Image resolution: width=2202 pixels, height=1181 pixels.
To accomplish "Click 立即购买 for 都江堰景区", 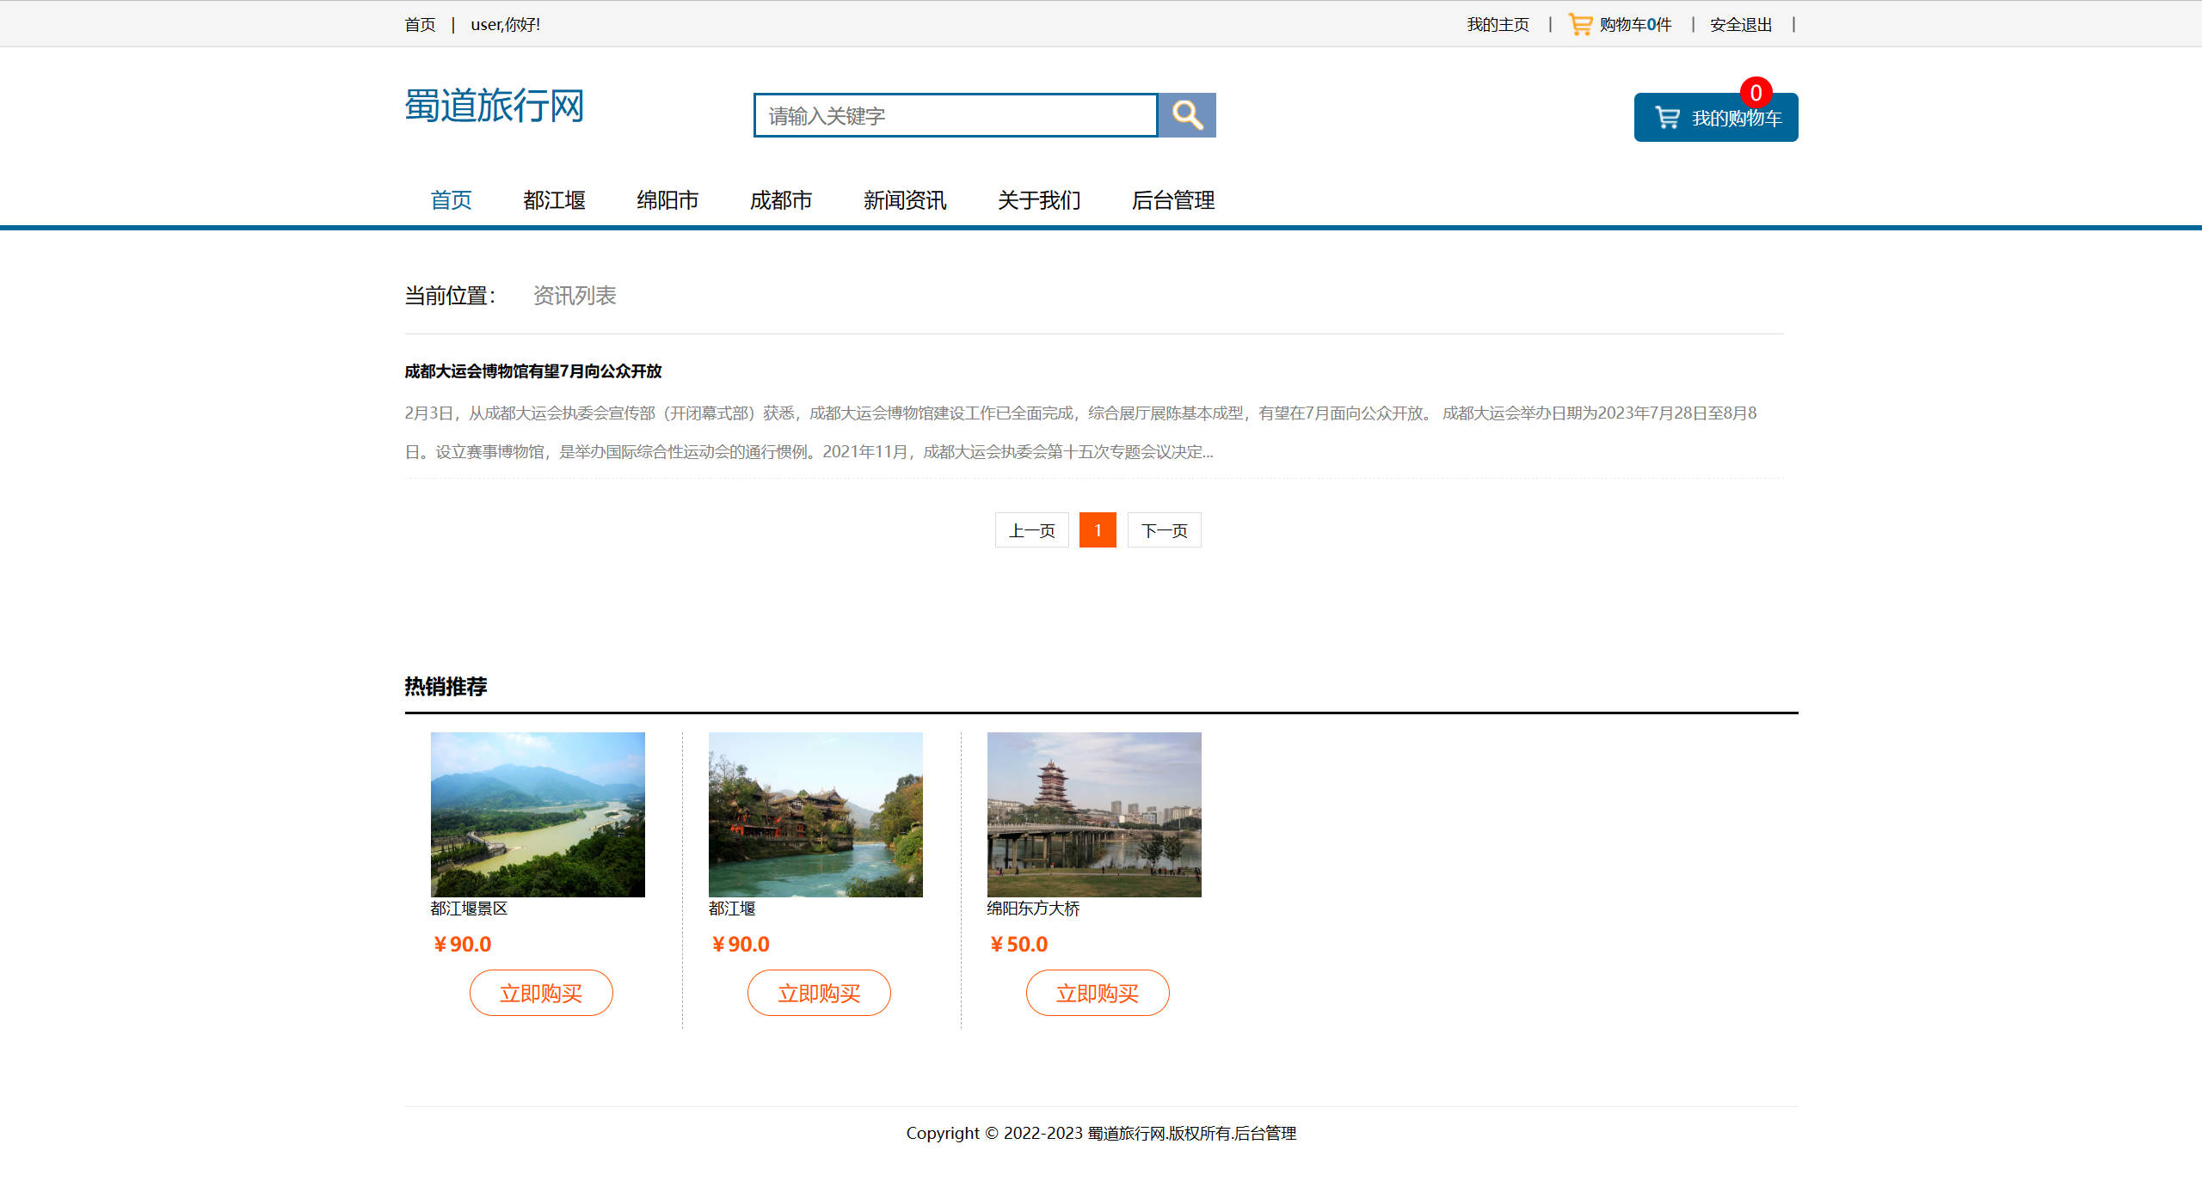I will [540, 992].
